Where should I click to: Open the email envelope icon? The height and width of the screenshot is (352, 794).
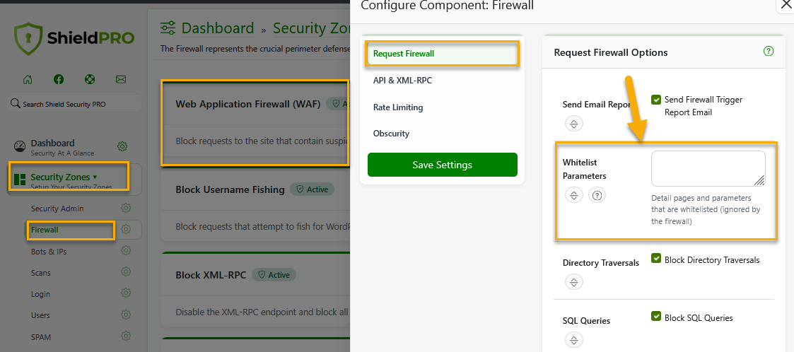click(120, 79)
